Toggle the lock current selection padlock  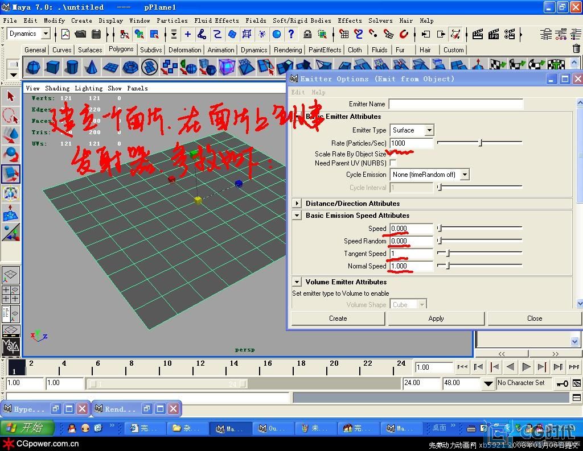pos(307,35)
